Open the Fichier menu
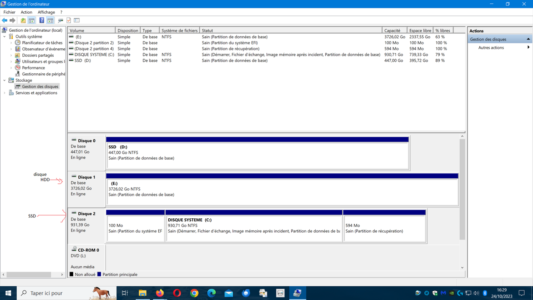 click(x=9, y=12)
